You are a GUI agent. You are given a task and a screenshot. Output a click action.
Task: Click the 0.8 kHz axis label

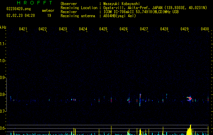[3, 94]
